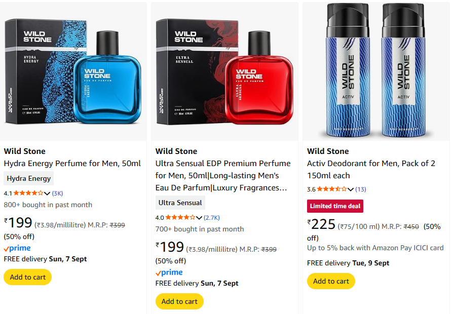
Task: Open the Ultra Sensual red perfume image
Action: [225, 72]
